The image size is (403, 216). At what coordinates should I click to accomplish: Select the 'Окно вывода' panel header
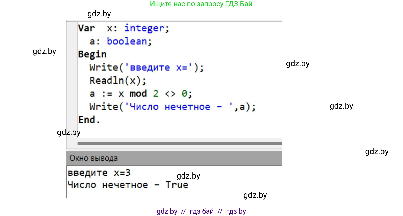93,158
